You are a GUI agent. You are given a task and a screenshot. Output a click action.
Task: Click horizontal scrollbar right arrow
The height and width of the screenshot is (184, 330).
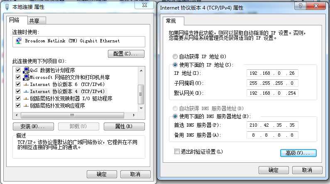pos(134,115)
